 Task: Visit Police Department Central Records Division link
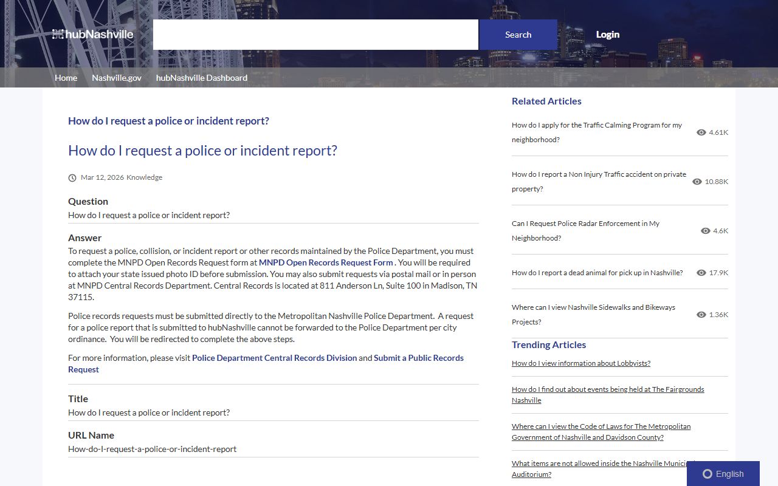click(274, 358)
